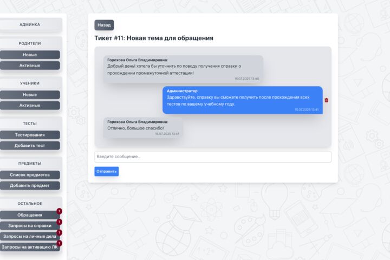Click the badge on Запросы на личные дела
Image resolution: width=390 pixels, height=260 pixels.
point(59,232)
